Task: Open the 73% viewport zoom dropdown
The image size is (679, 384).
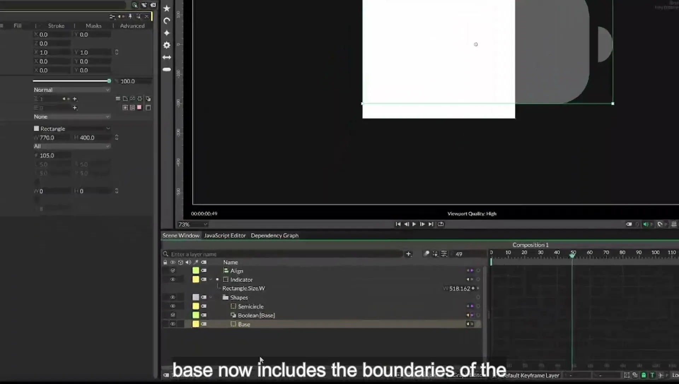Action: pos(192,224)
